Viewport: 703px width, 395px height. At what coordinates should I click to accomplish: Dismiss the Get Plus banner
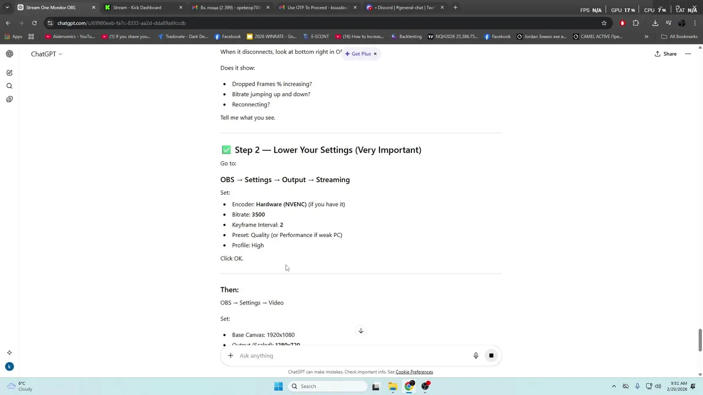pos(375,54)
